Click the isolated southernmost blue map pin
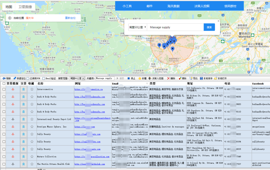This screenshot has width=270, height=170. coord(172,49)
